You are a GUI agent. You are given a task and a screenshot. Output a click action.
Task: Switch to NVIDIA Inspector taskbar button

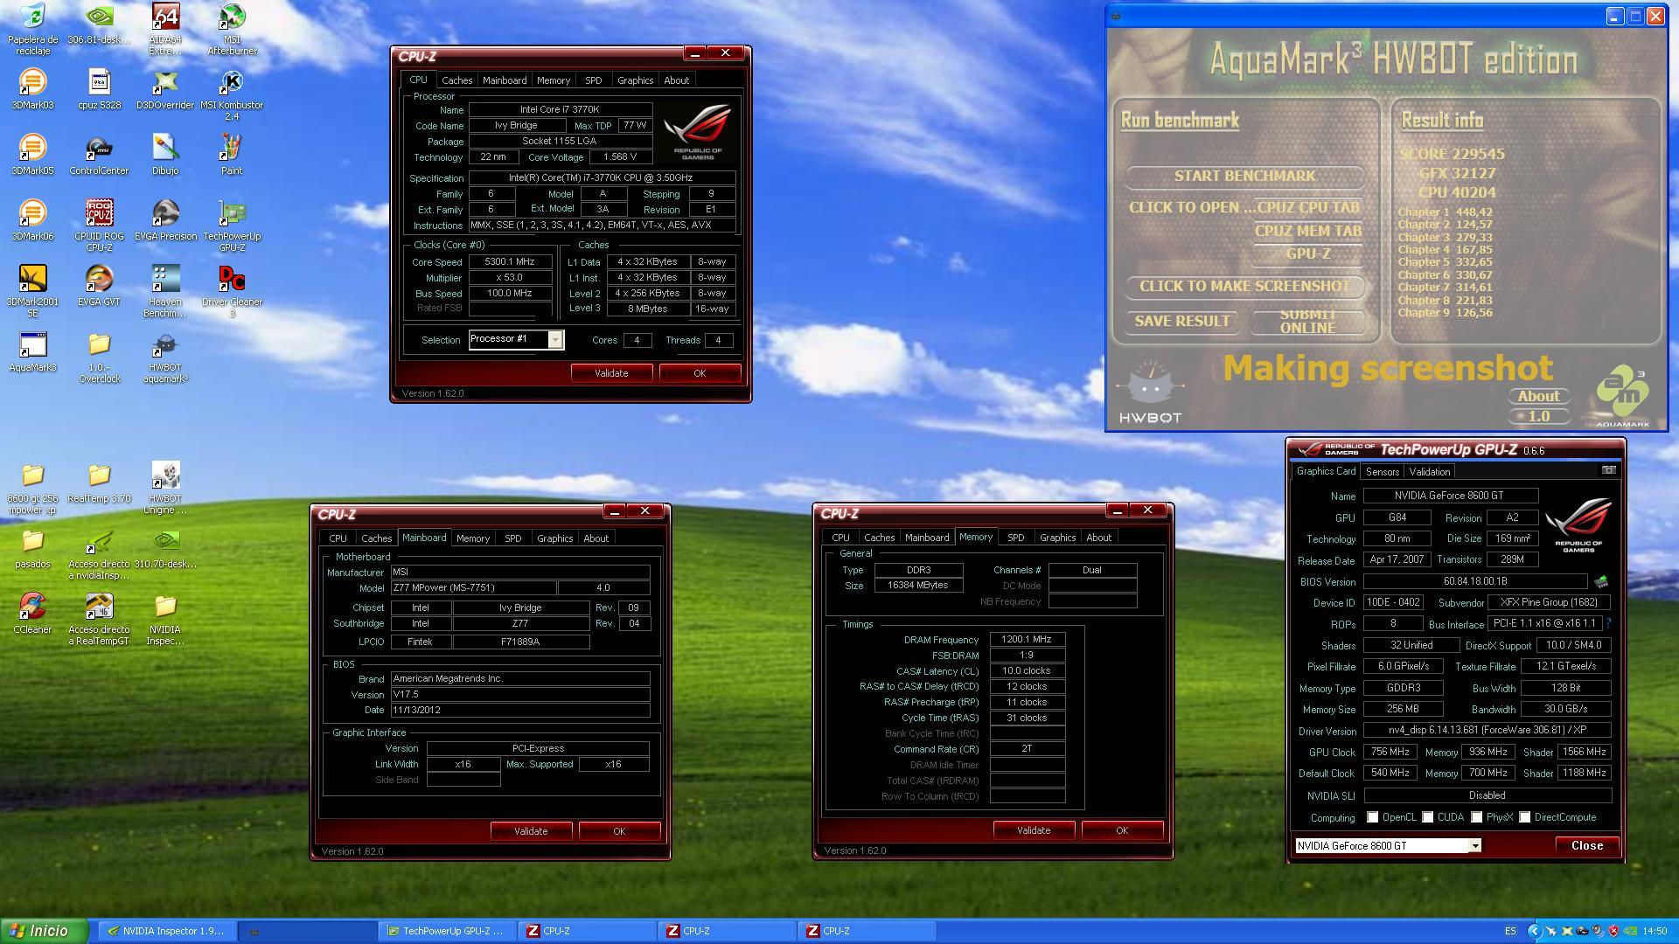165,931
